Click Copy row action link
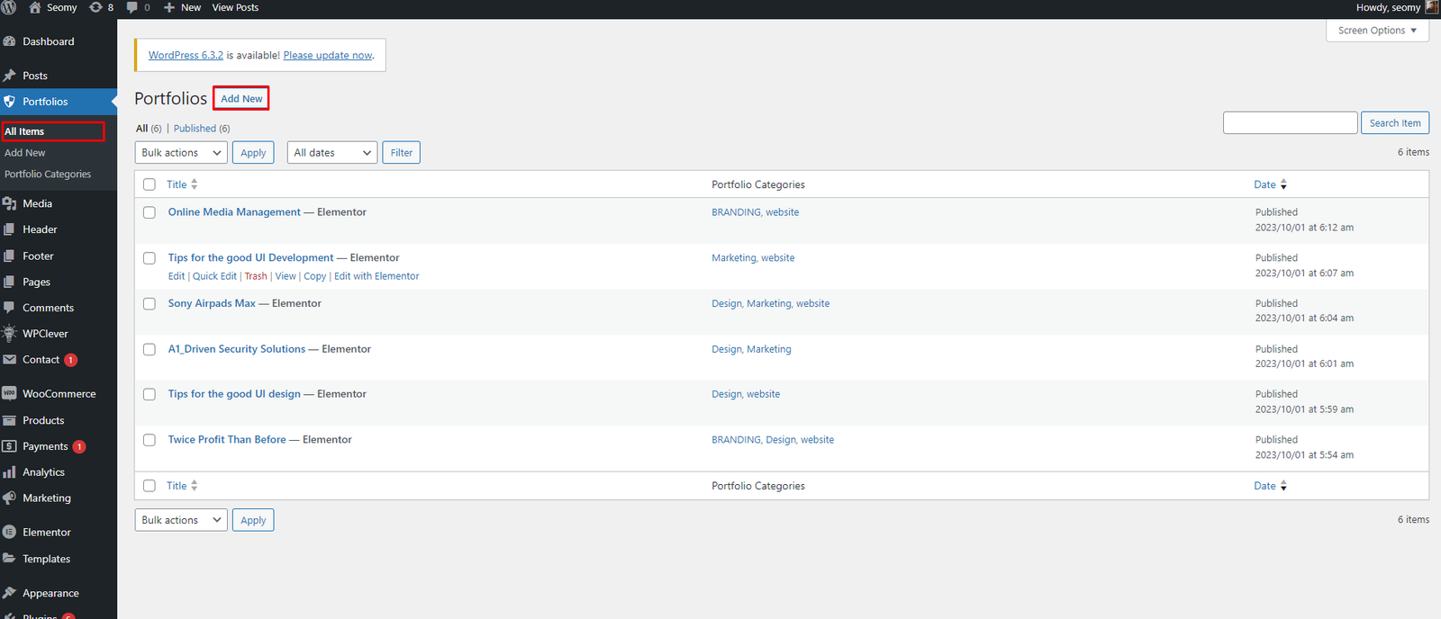The image size is (1441, 619). pos(314,276)
